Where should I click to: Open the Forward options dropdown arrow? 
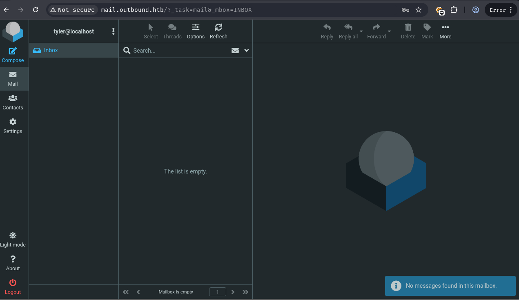point(389,31)
